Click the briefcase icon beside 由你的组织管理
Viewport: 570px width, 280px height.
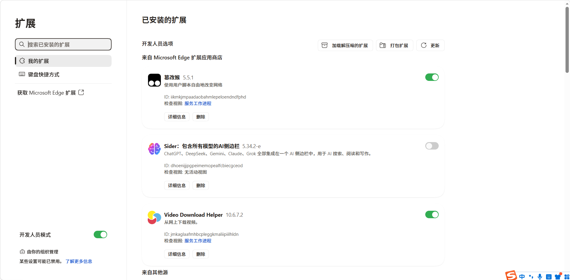(x=22, y=252)
